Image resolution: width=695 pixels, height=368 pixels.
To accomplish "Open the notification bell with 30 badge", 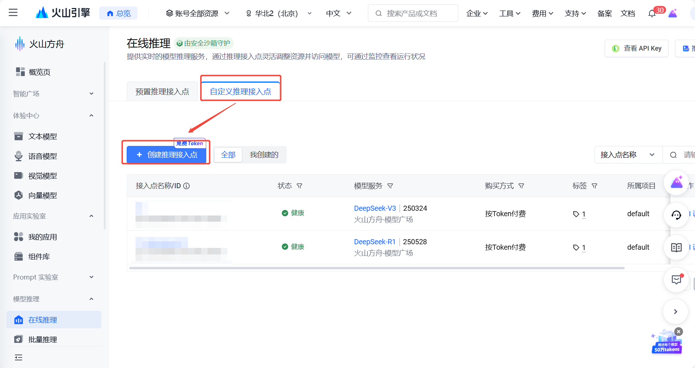I will tap(652, 13).
